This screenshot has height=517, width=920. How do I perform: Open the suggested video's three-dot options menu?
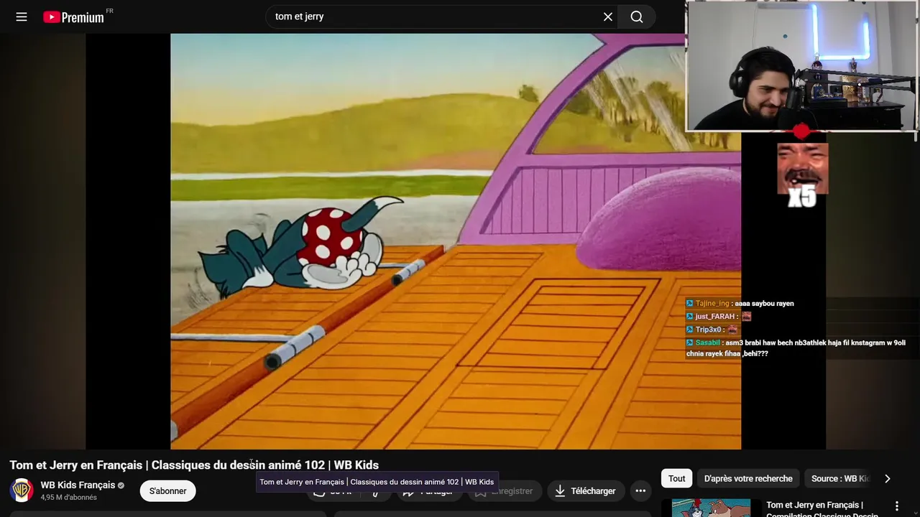[896, 506]
